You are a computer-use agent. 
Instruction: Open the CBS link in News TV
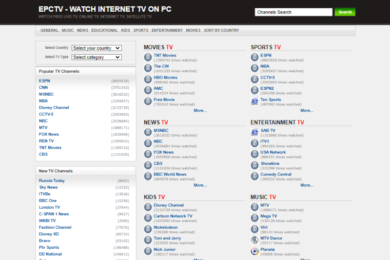[158, 163]
